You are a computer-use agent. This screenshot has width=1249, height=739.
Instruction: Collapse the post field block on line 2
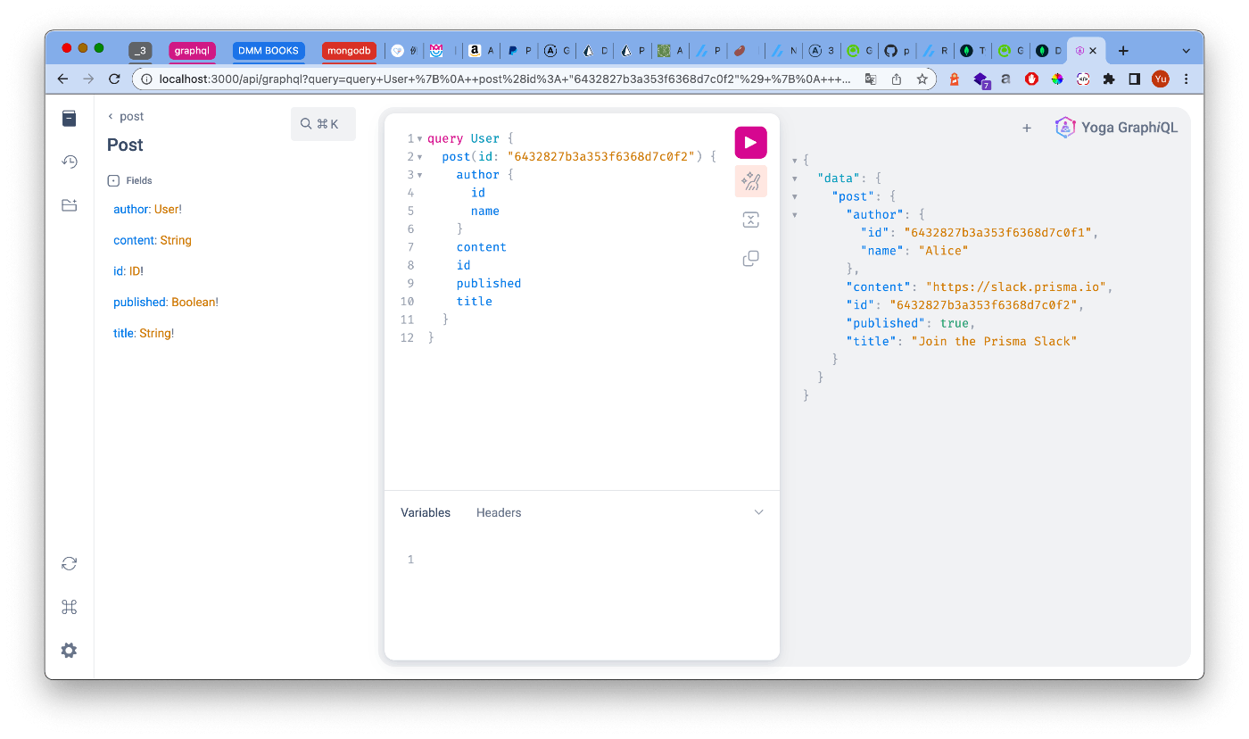tap(419, 157)
